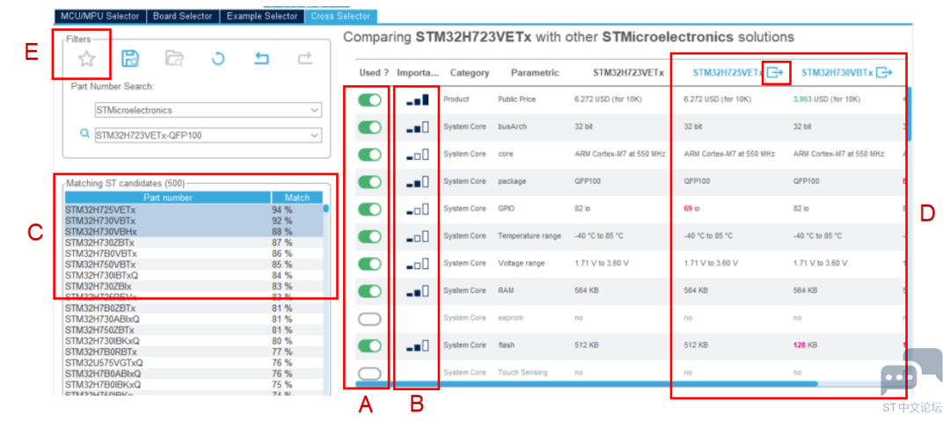950x421 pixels.
Task: Turn off Temperature range switch
Action: click(369, 236)
